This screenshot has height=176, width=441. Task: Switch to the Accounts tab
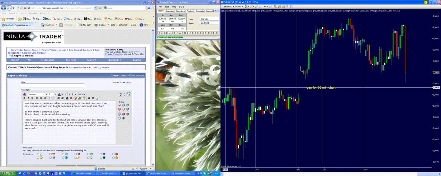pos(200,11)
